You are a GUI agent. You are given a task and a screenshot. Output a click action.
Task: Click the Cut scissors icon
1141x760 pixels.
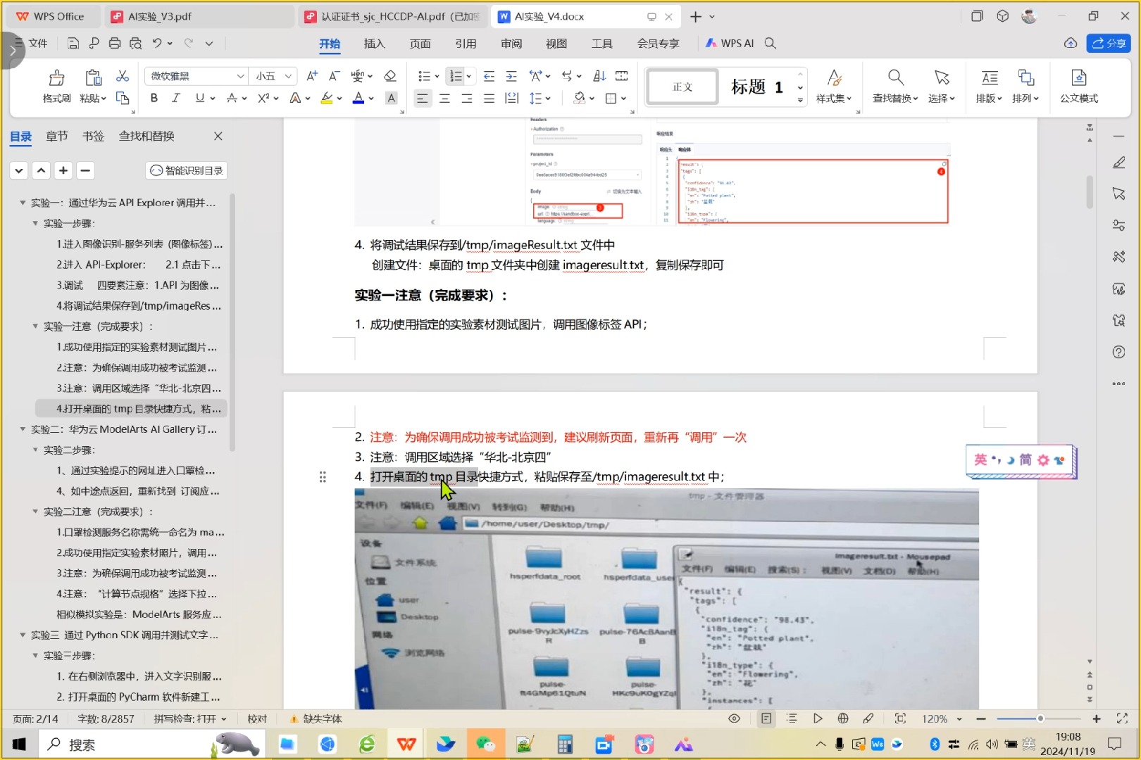[123, 76]
